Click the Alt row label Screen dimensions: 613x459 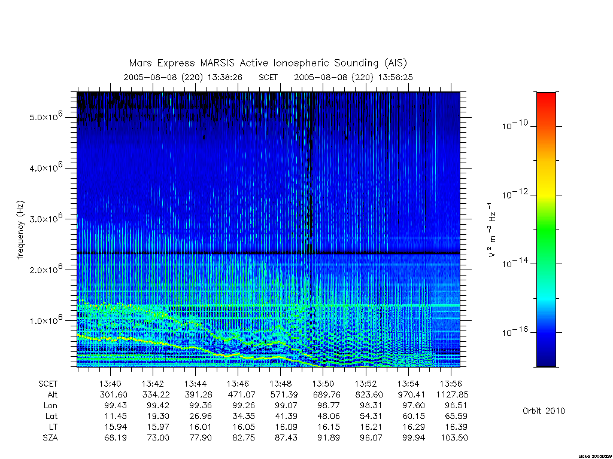[x=53, y=394]
